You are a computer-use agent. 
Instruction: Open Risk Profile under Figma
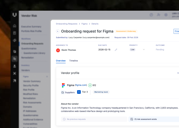point(29,90)
